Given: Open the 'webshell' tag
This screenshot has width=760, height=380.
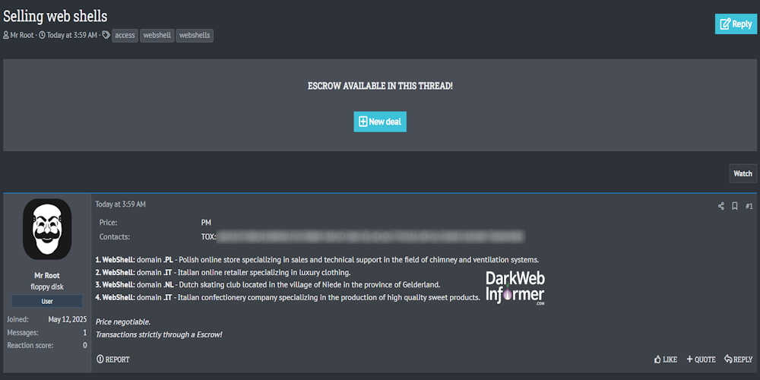Looking at the screenshot, I should tap(157, 35).
